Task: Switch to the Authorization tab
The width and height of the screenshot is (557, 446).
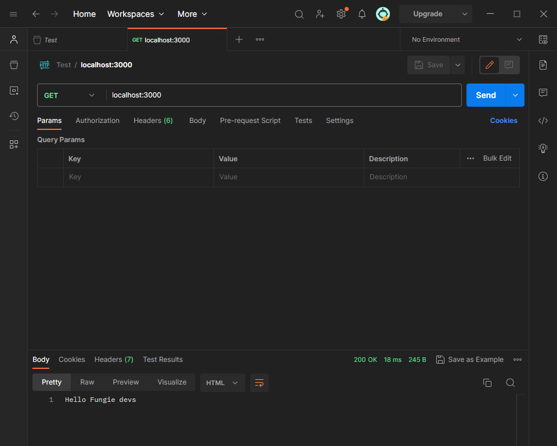Action: 97,121
